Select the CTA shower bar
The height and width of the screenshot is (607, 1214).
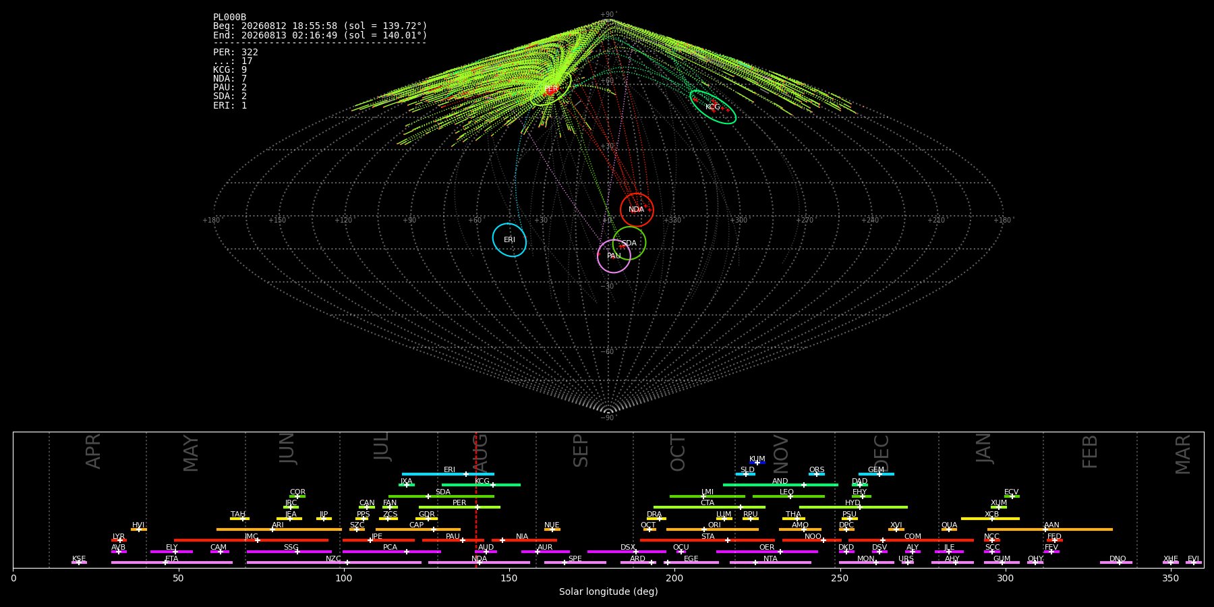[710, 507]
